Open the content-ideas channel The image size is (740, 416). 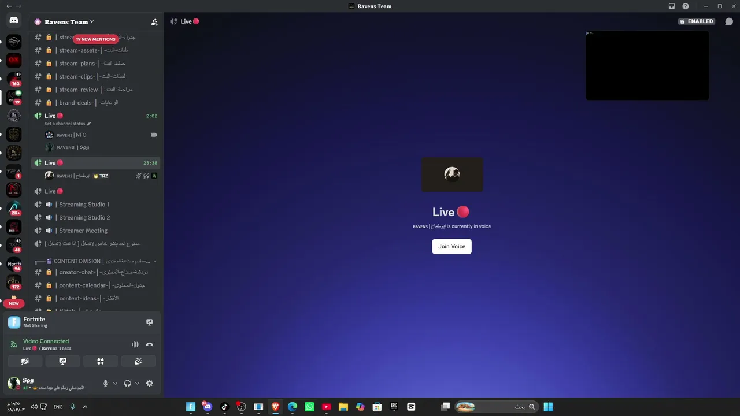[x=95, y=299]
